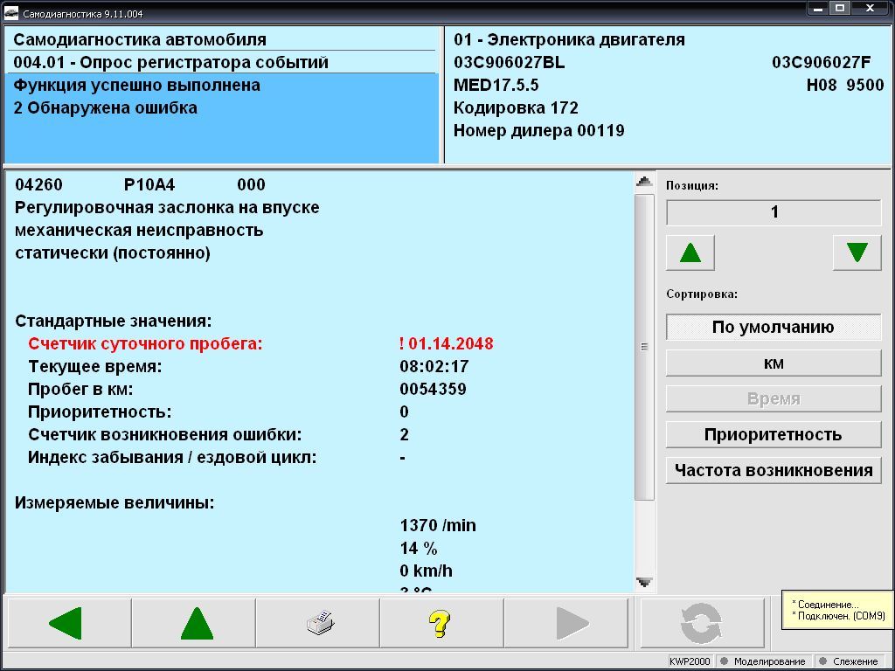Sort by 'По умолчанию' default order
Screen dimensions: 895x671
[774, 328]
